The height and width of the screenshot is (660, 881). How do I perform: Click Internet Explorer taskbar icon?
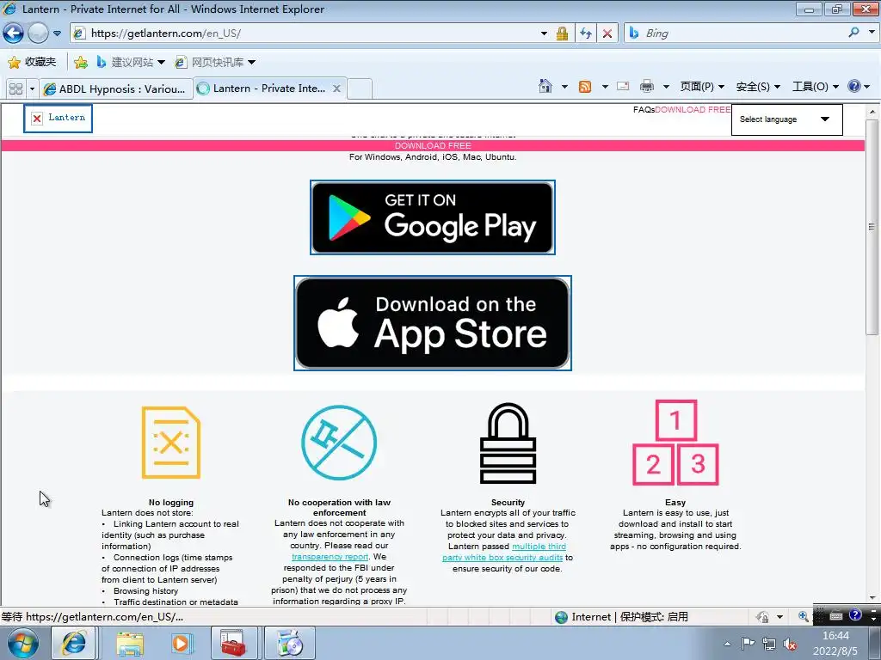click(x=73, y=643)
